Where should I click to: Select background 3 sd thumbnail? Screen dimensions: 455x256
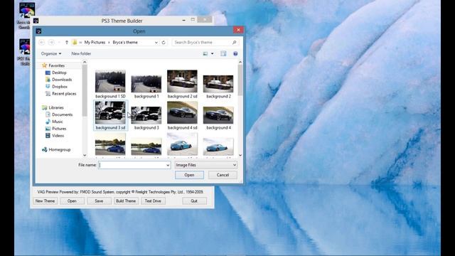(110, 115)
